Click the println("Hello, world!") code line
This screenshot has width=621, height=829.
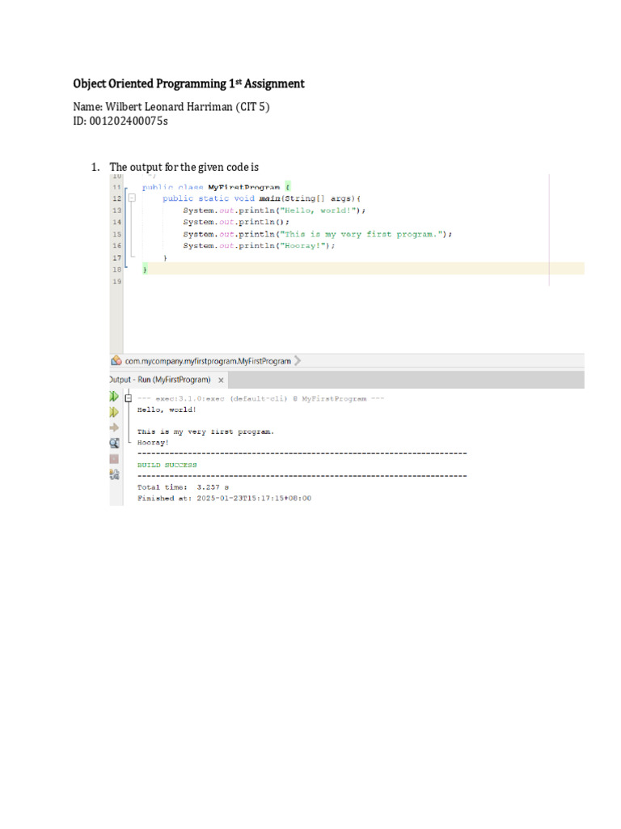274,210
